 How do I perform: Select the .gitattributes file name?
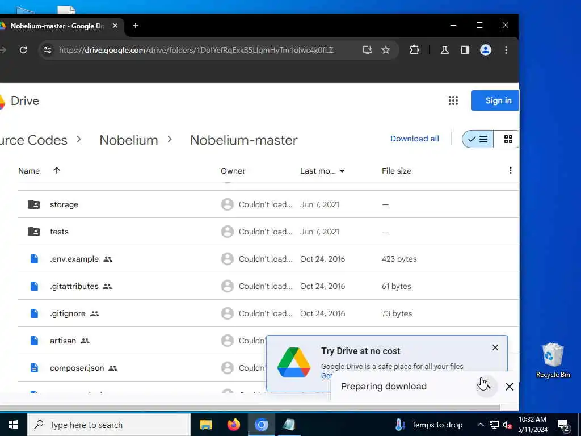click(x=74, y=286)
